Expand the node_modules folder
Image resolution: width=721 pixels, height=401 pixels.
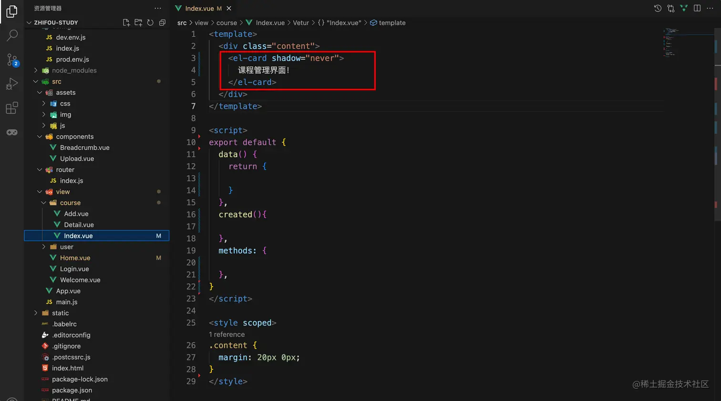[x=36, y=70]
